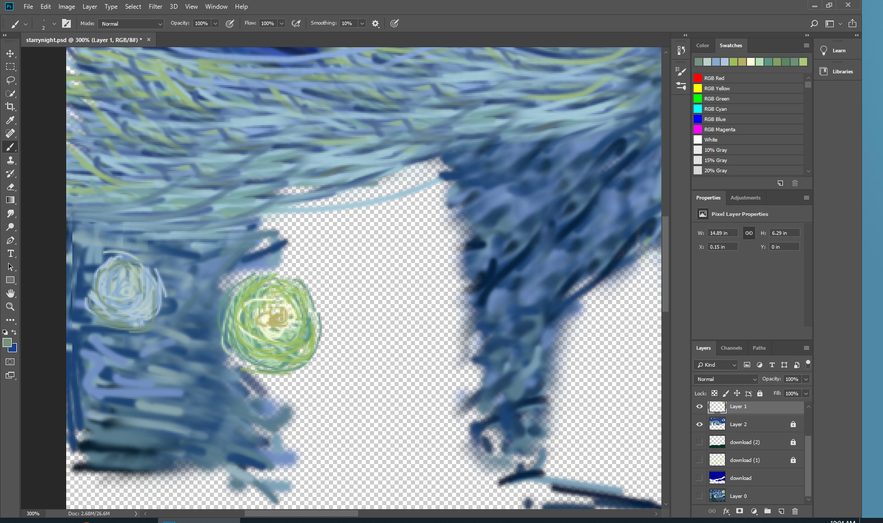
Task: Open the smoothing options gear
Action: click(376, 24)
